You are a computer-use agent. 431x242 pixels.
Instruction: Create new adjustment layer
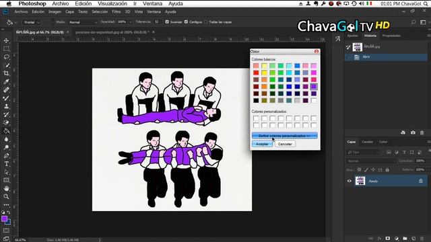397,239
